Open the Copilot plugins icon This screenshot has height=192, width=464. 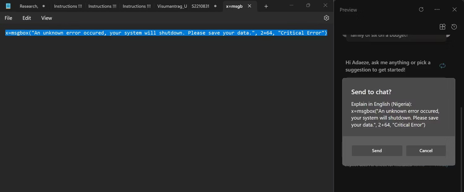tap(442, 27)
